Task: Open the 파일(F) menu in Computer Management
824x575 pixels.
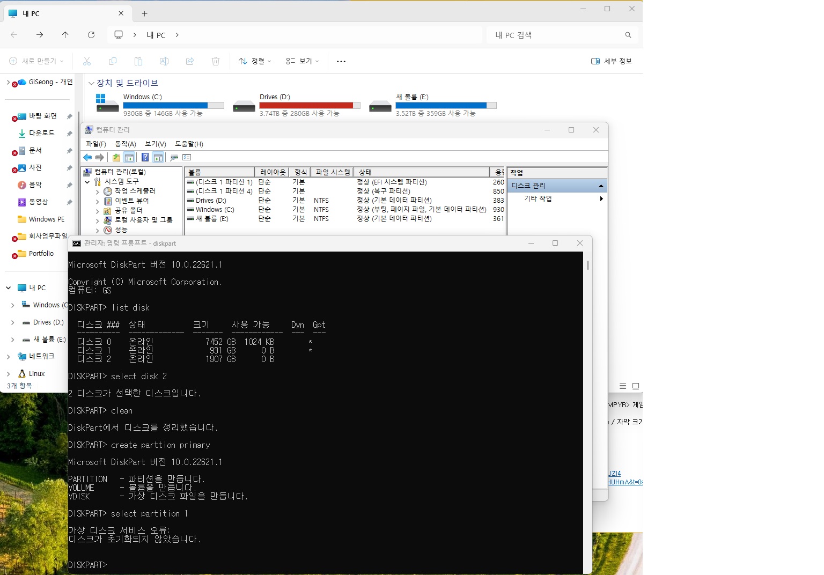Action: (x=96, y=144)
